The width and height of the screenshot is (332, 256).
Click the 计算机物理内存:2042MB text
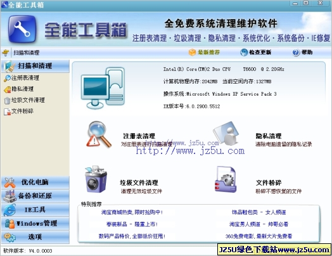[190, 82]
